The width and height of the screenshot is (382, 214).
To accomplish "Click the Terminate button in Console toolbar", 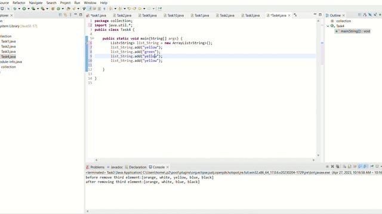I will click(x=327, y=166).
